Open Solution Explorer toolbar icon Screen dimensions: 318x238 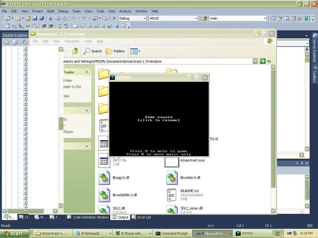click(273, 18)
